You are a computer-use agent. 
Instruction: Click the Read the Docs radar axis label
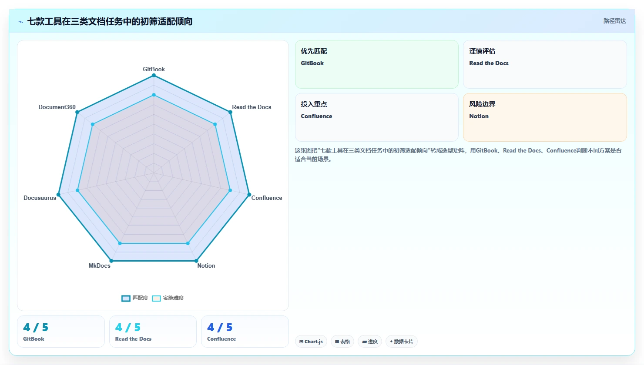tap(252, 107)
